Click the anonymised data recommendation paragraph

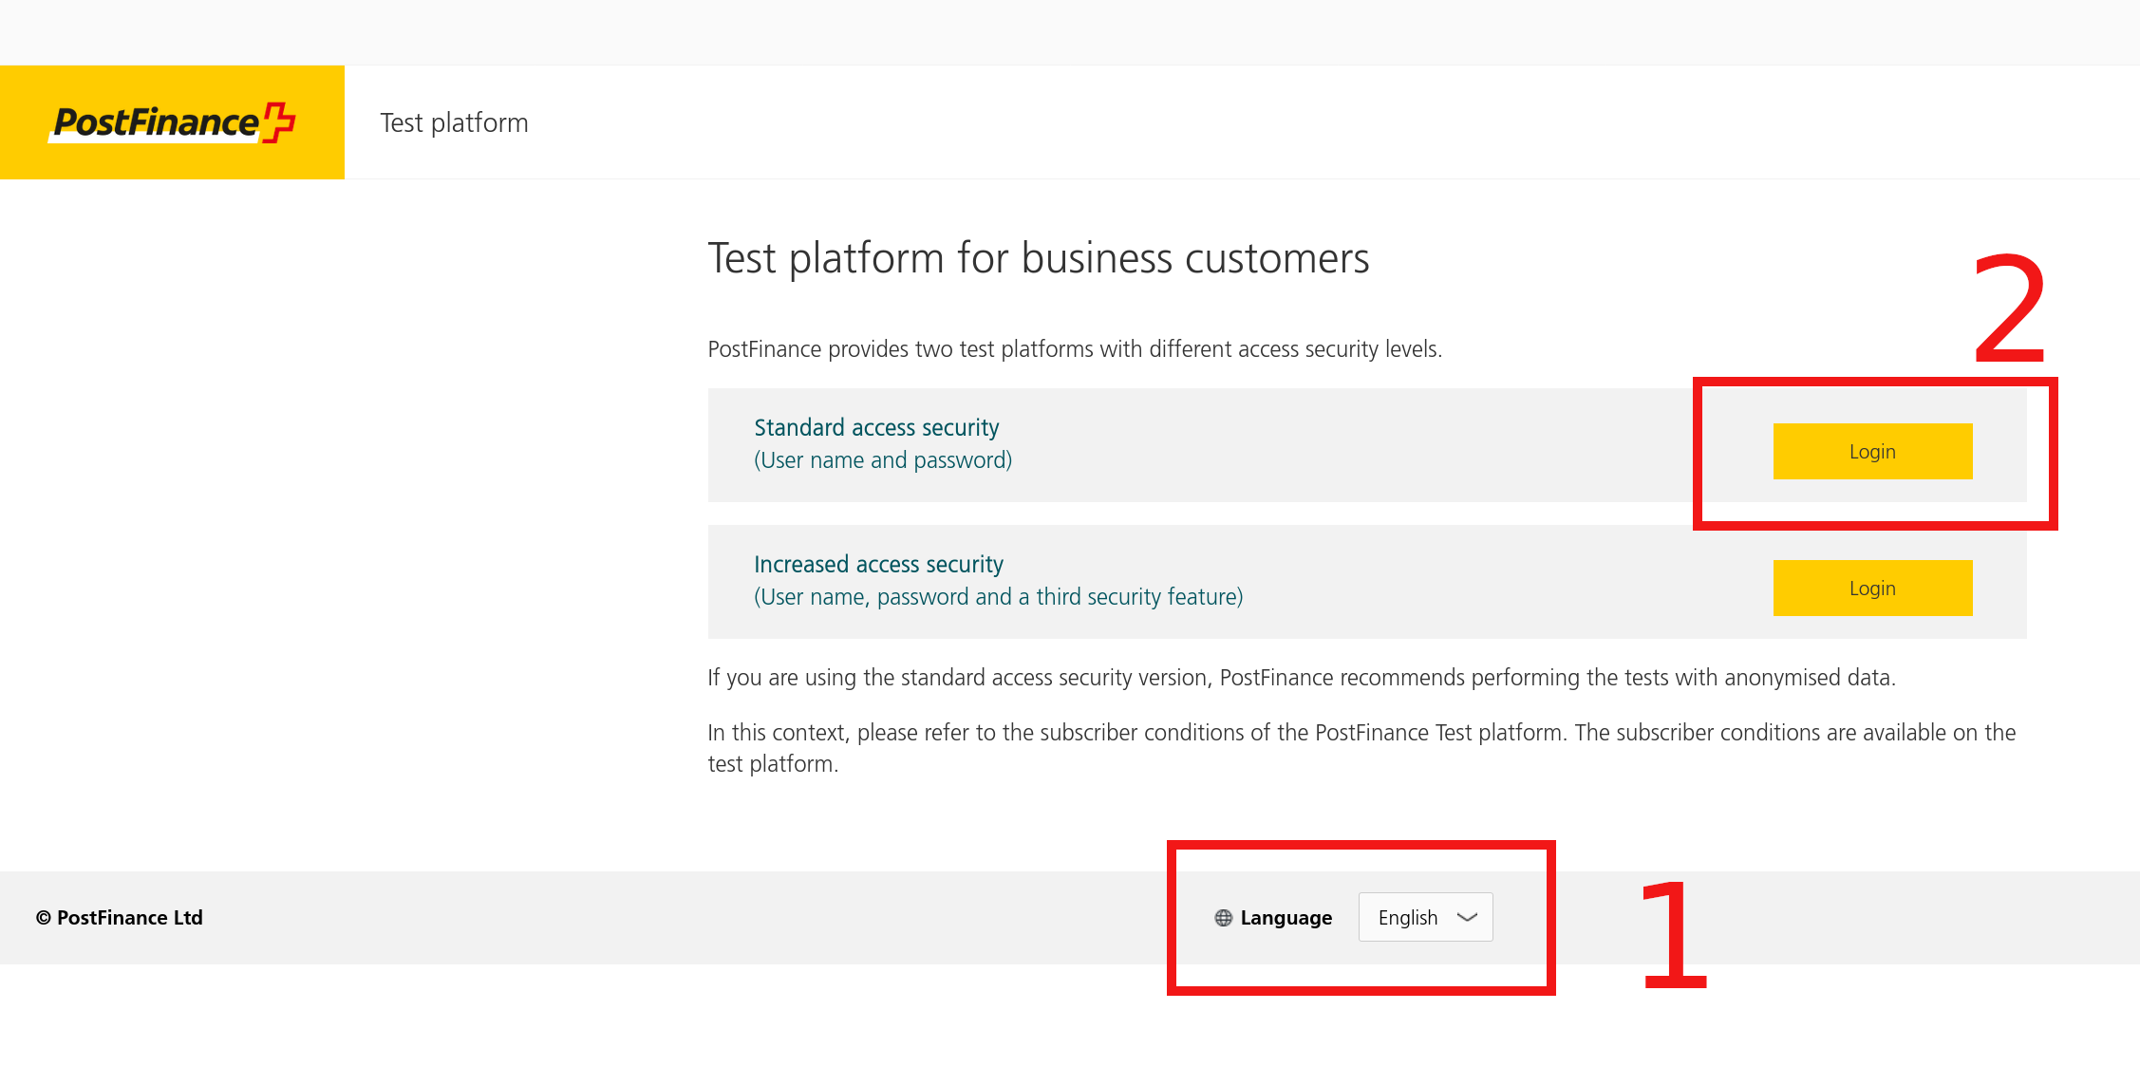click(x=1302, y=678)
